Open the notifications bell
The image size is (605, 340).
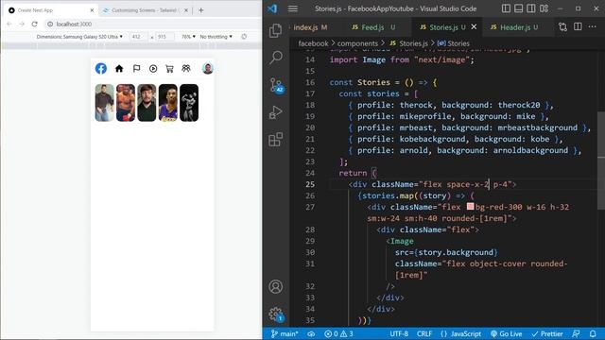(x=593, y=333)
